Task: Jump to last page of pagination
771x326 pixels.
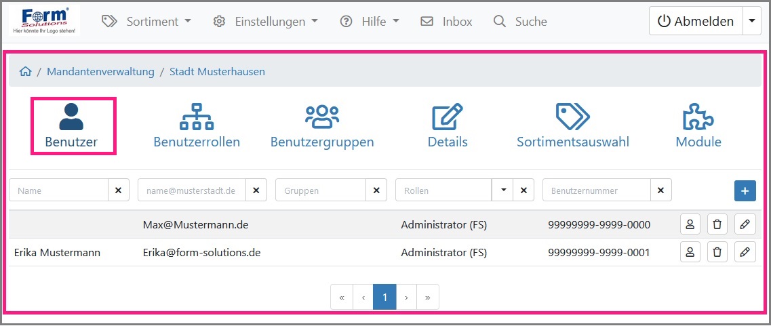Action: pos(428,297)
